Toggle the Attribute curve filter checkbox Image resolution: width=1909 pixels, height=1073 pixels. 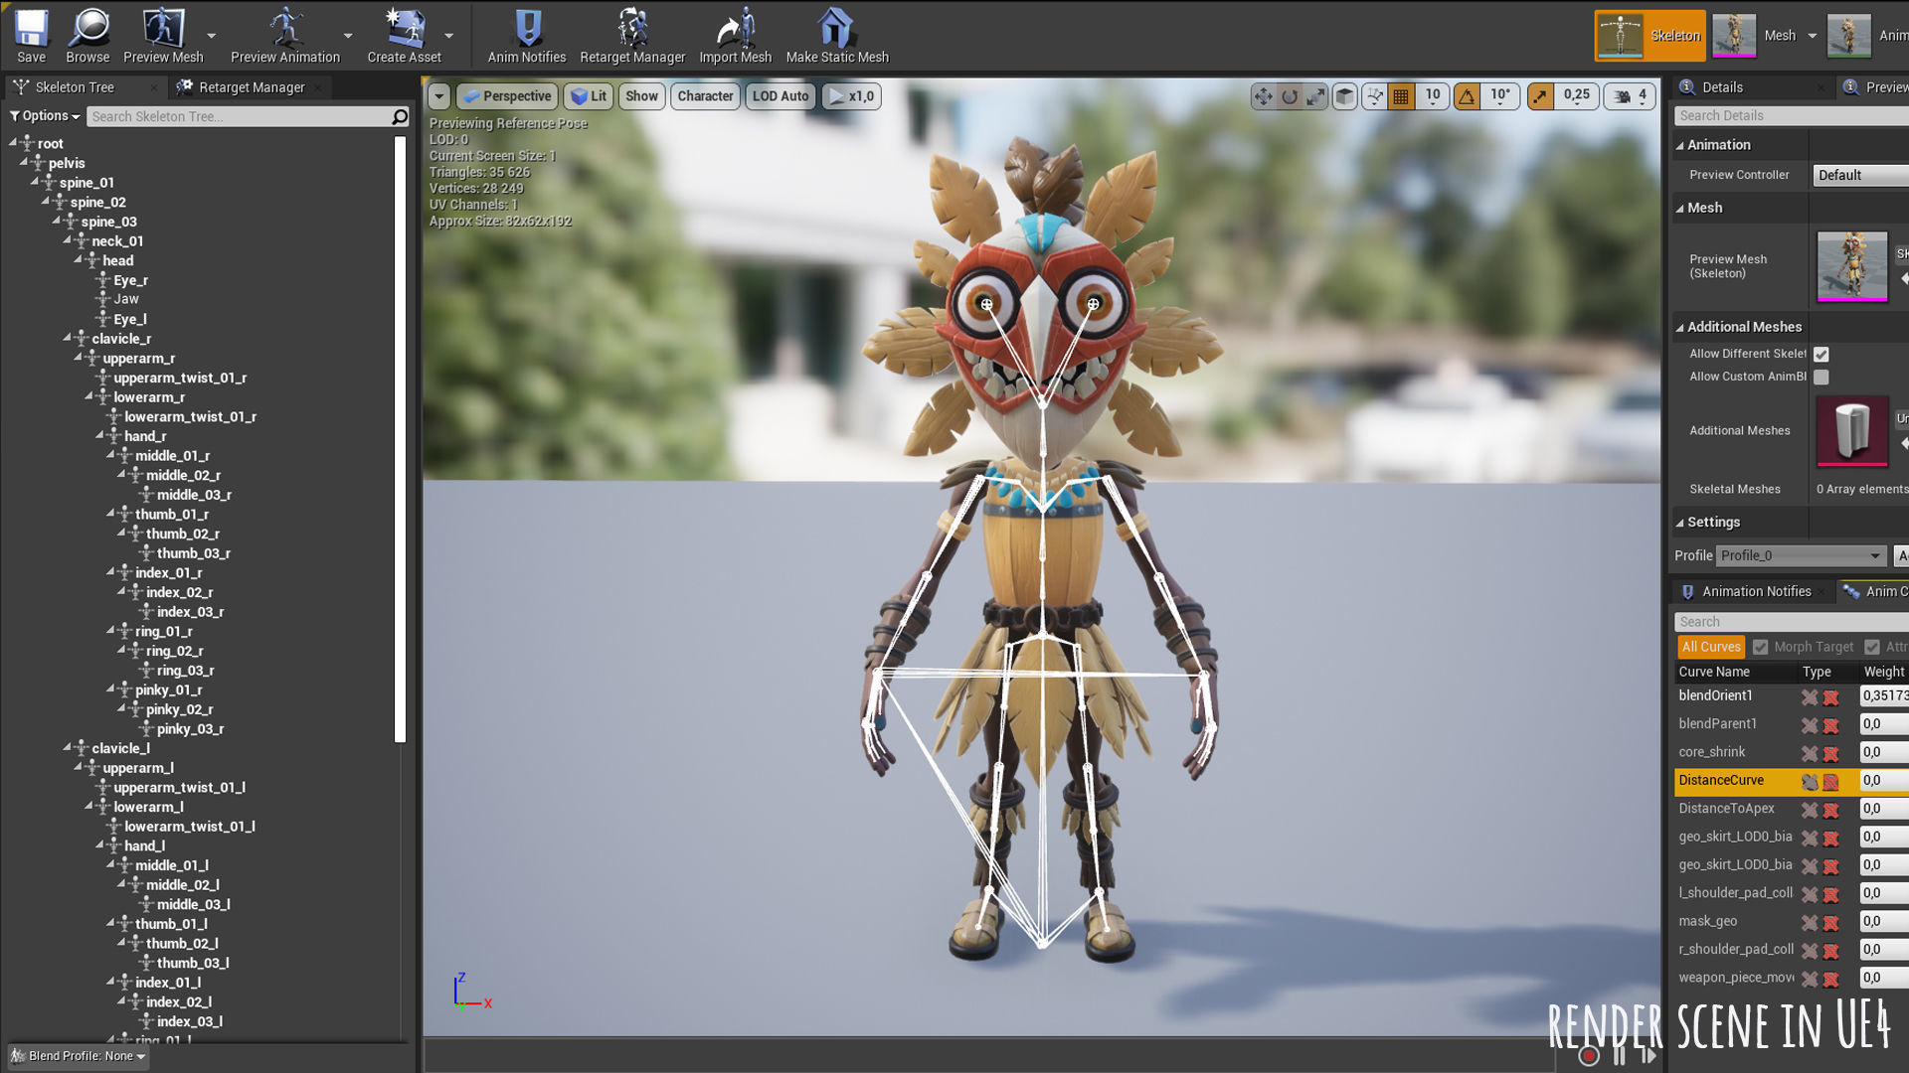[1872, 648]
